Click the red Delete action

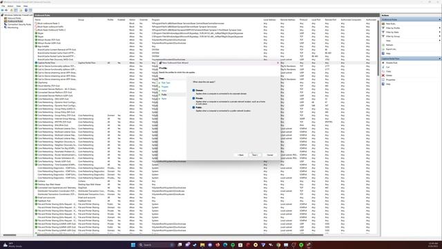coord(389,75)
